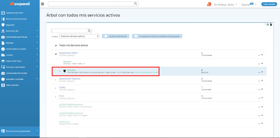The width and height of the screenshot is (280, 138).
Task: Click the 2 Componentes count
Action: 207,54
